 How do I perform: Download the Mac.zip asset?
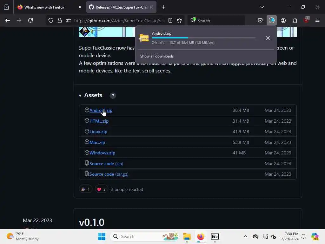tap(97, 142)
